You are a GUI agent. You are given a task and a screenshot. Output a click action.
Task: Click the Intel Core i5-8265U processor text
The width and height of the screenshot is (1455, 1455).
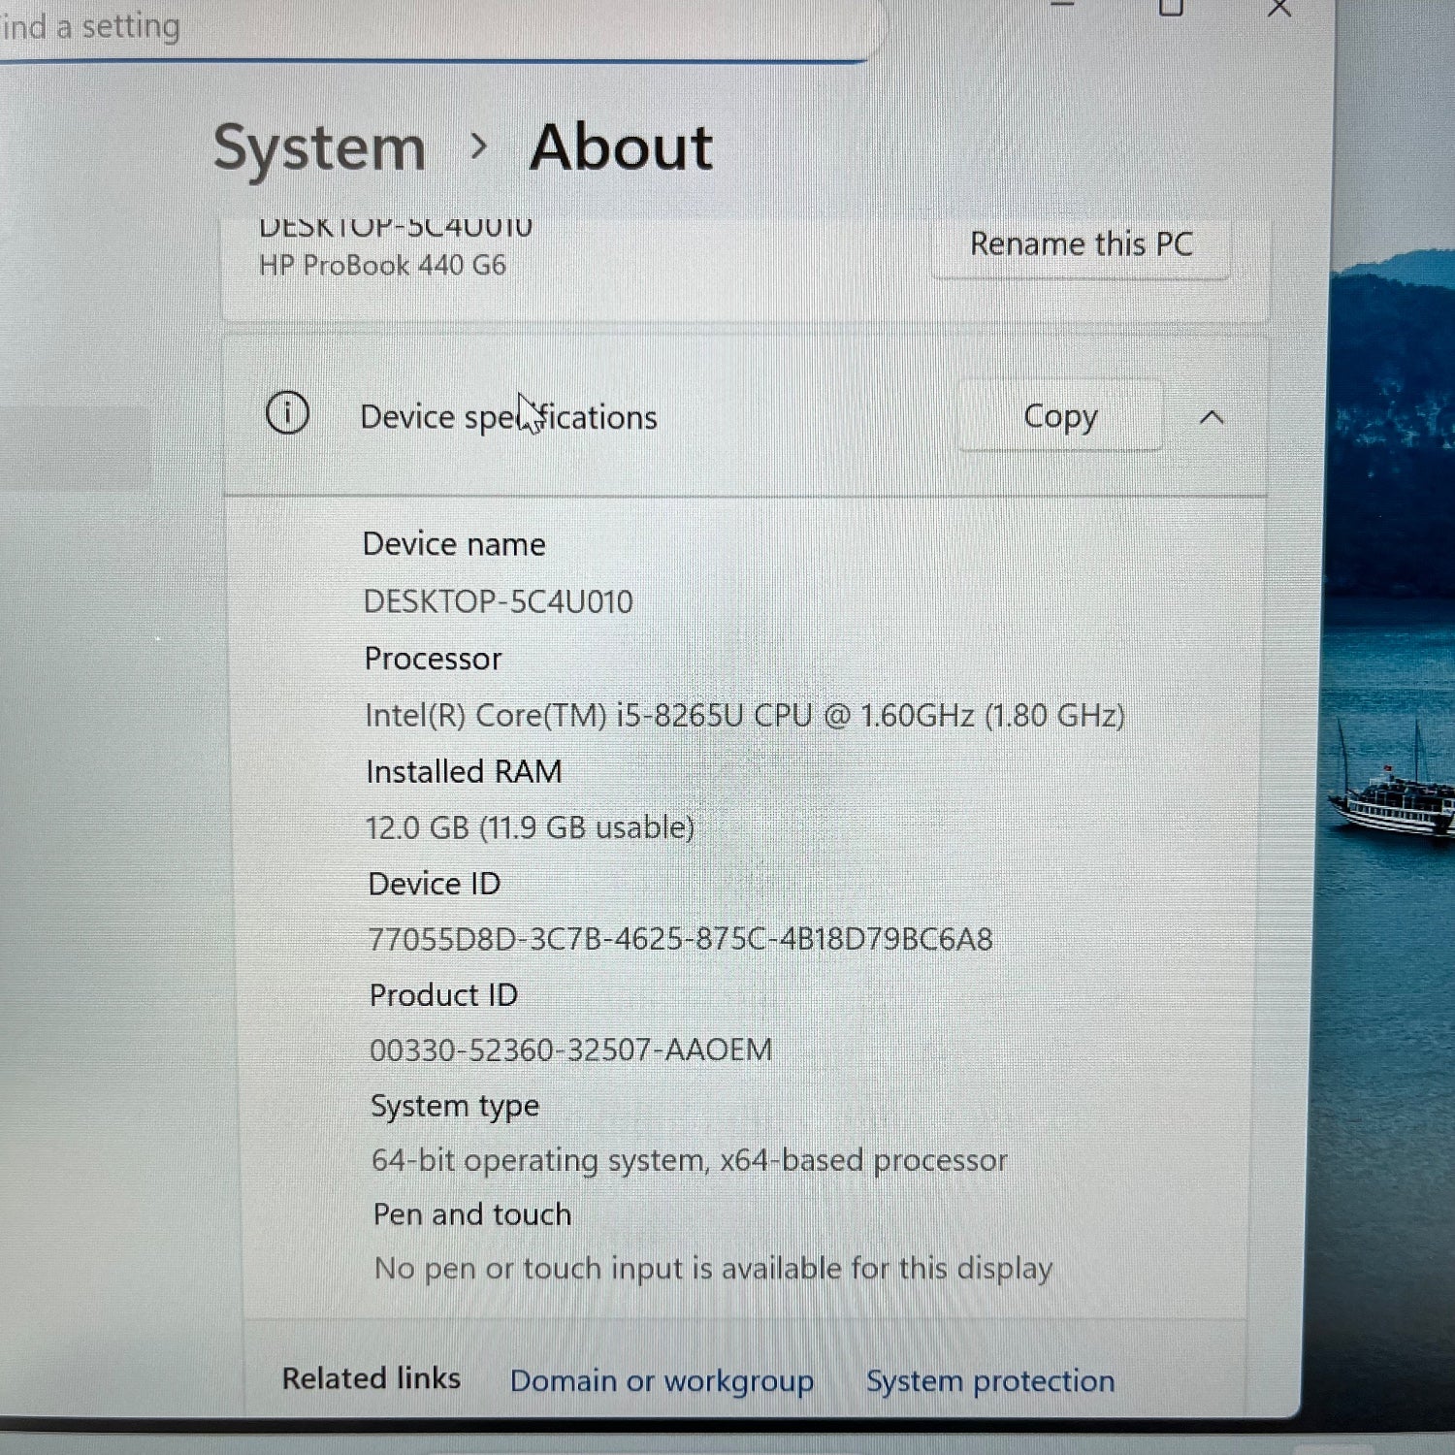(x=744, y=716)
